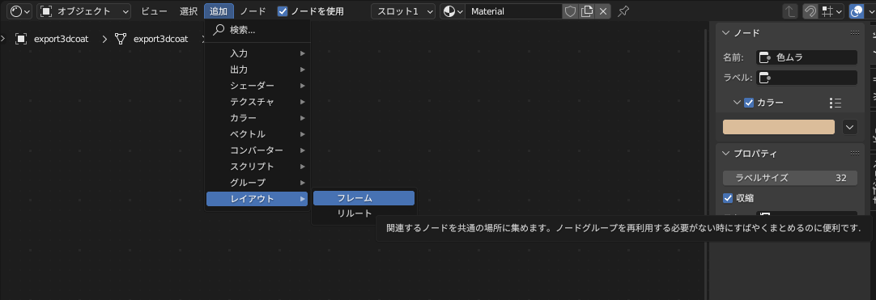Click export3dcoat mesh breadcrumb with triangle icon
The image size is (876, 300).
tap(151, 39)
